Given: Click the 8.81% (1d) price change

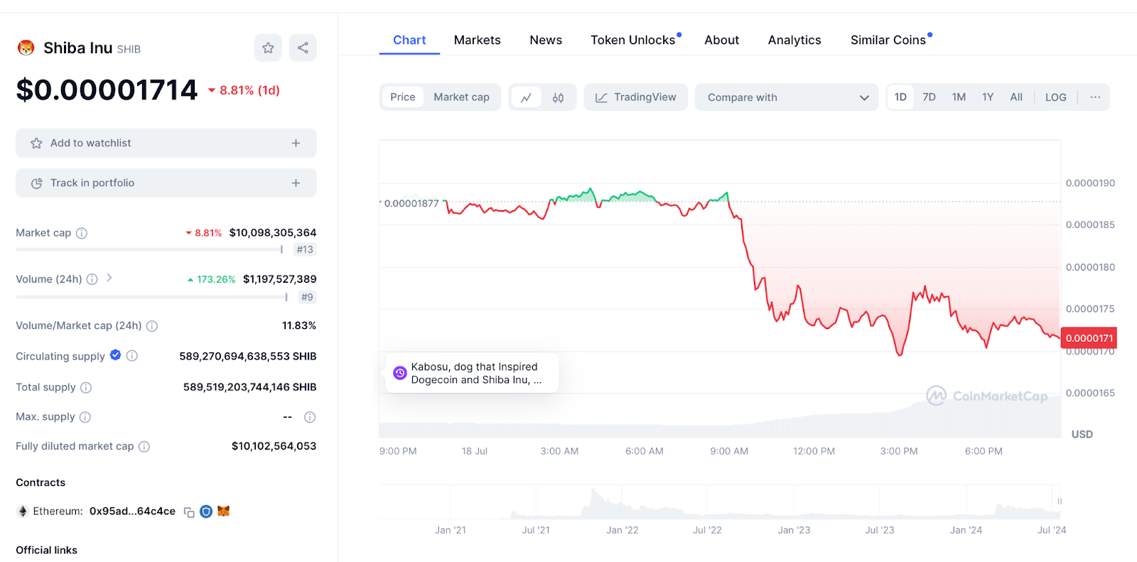Looking at the screenshot, I should (244, 90).
